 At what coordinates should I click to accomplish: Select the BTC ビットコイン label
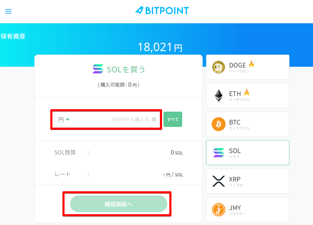(x=239, y=124)
